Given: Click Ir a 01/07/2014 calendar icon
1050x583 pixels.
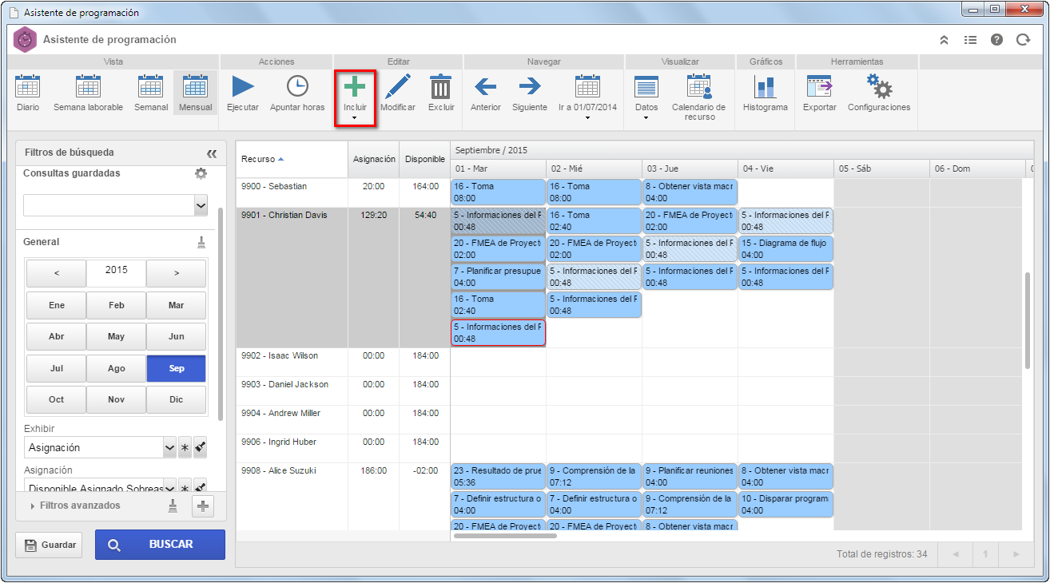Looking at the screenshot, I should click(588, 87).
